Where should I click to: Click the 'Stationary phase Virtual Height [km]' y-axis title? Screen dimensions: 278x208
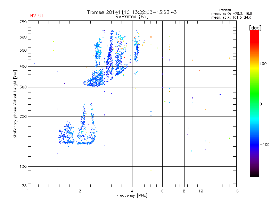click(15, 104)
